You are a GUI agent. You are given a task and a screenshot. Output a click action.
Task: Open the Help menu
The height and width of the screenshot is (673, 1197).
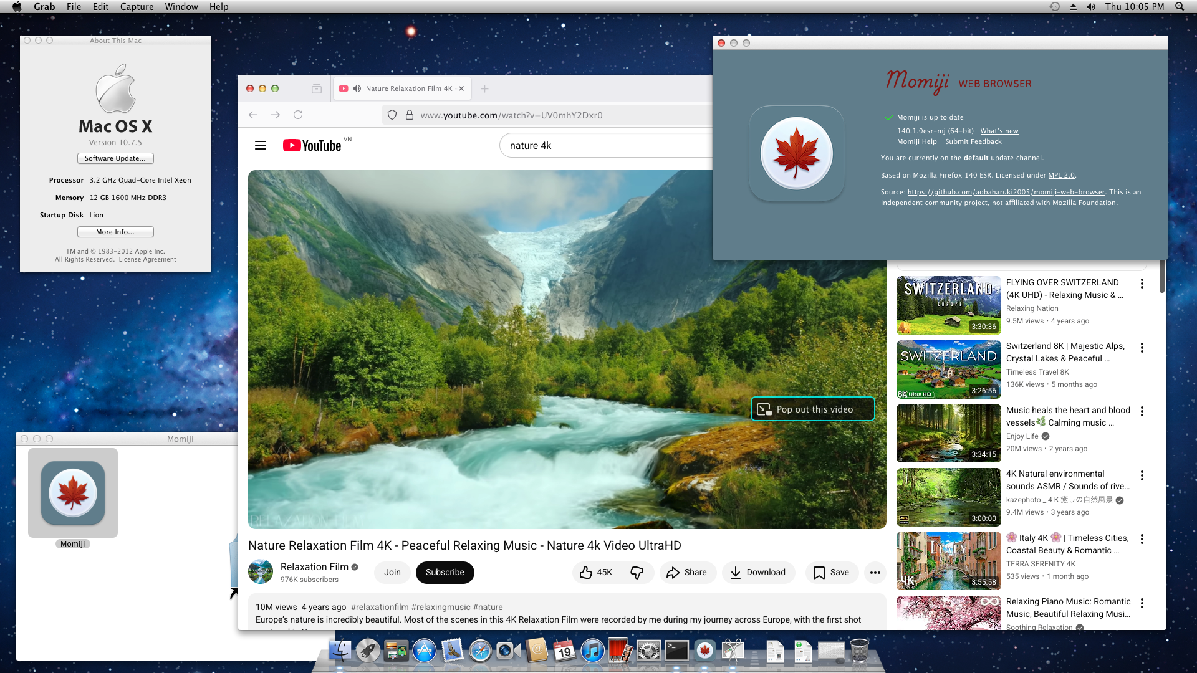pos(219,7)
